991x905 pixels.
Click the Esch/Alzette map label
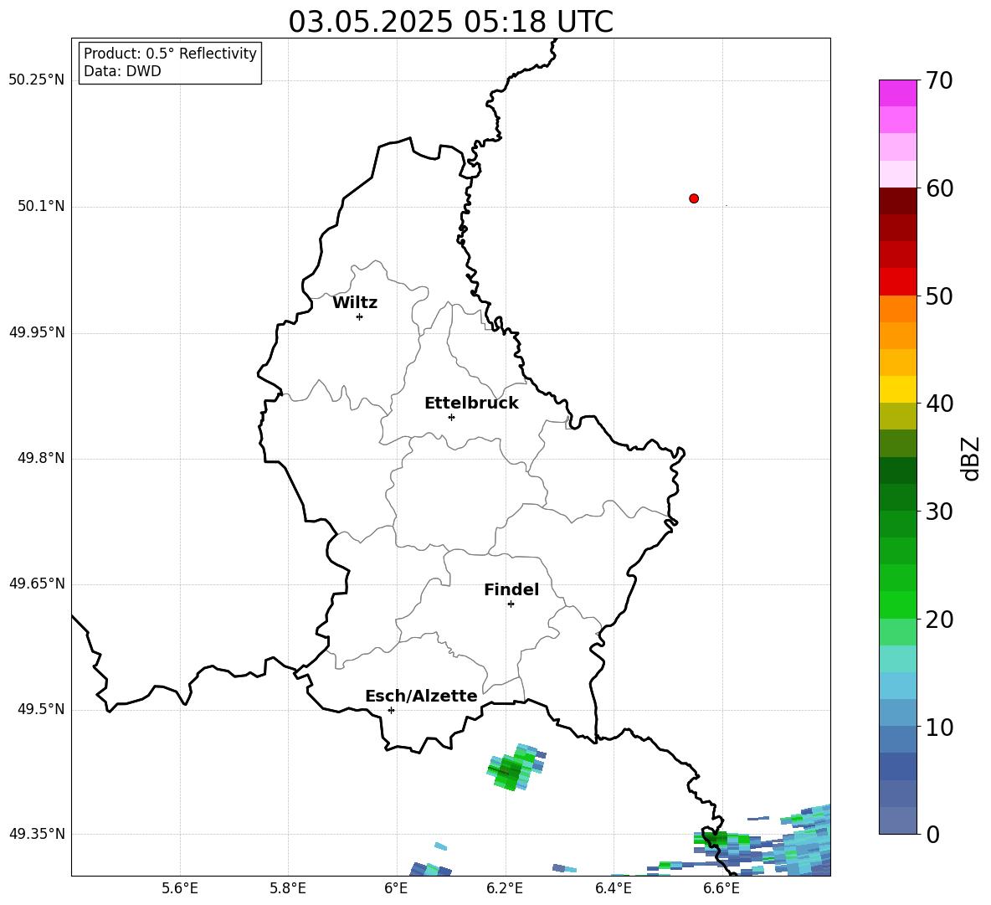pos(421,696)
